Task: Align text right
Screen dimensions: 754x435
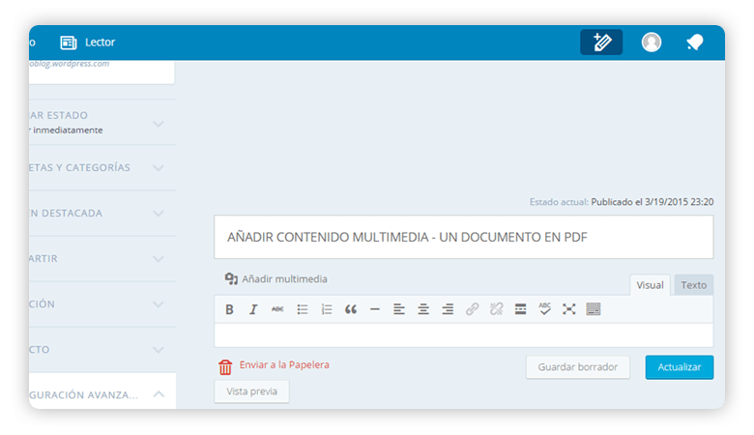Action: (448, 309)
